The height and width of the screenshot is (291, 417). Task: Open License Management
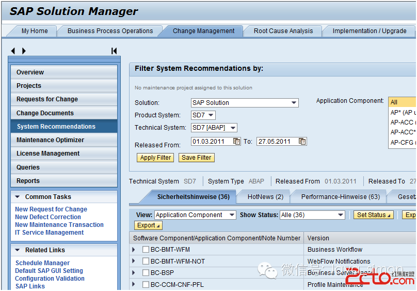[x=64, y=154]
